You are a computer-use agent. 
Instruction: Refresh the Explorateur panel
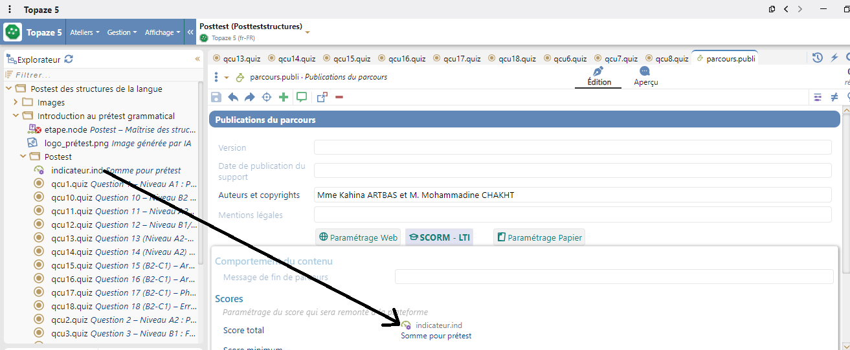tap(69, 59)
